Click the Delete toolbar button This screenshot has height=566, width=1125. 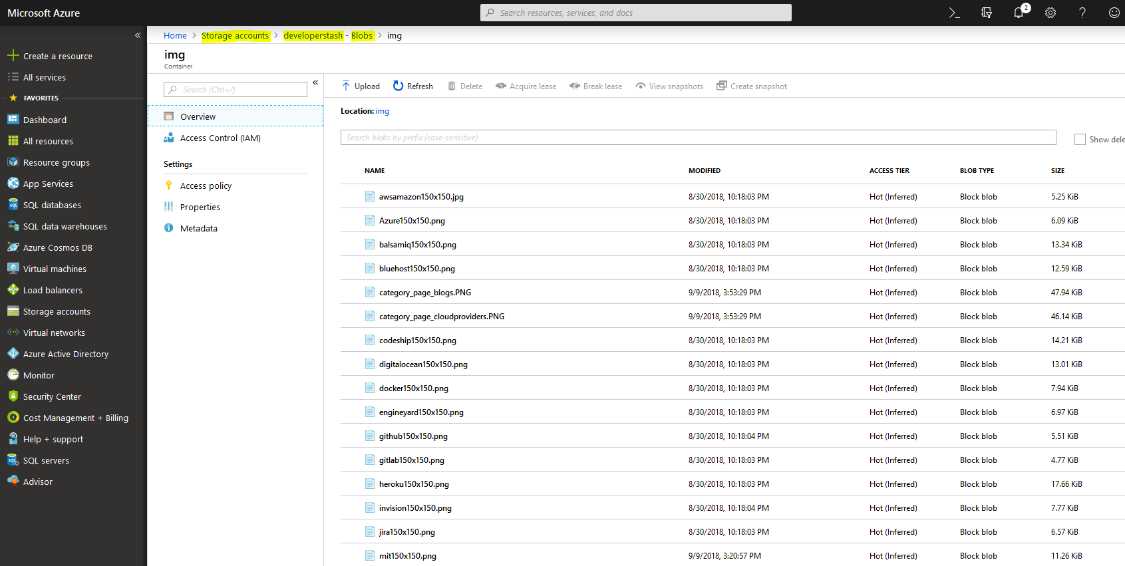(465, 86)
